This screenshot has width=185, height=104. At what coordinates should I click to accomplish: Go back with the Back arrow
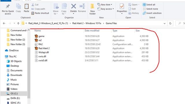tap(4, 23)
